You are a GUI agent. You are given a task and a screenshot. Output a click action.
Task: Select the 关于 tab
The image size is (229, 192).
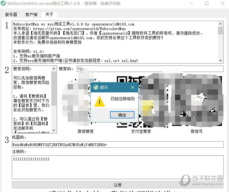[49, 14]
